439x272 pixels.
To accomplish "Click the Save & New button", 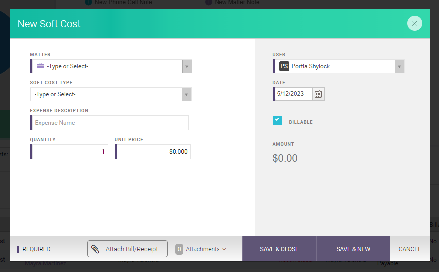I will pos(353,249).
